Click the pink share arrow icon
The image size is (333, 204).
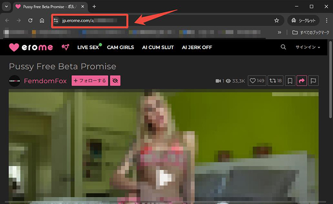302,81
